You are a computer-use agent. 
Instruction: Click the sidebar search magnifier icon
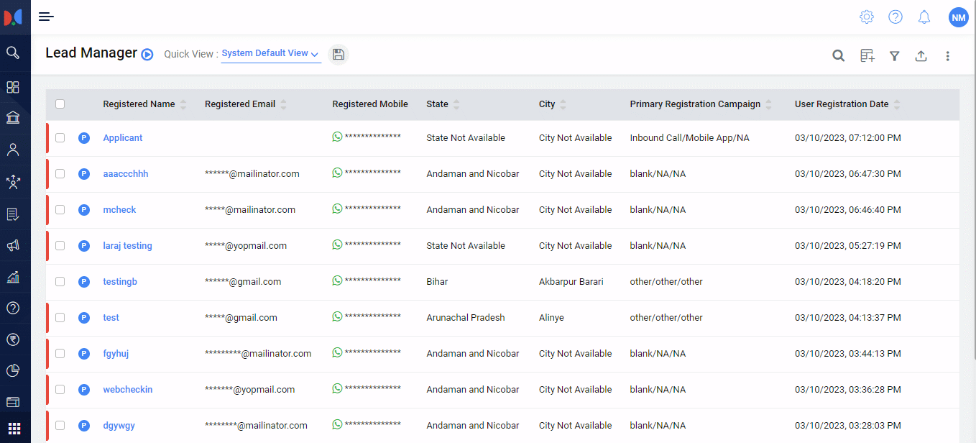13,52
